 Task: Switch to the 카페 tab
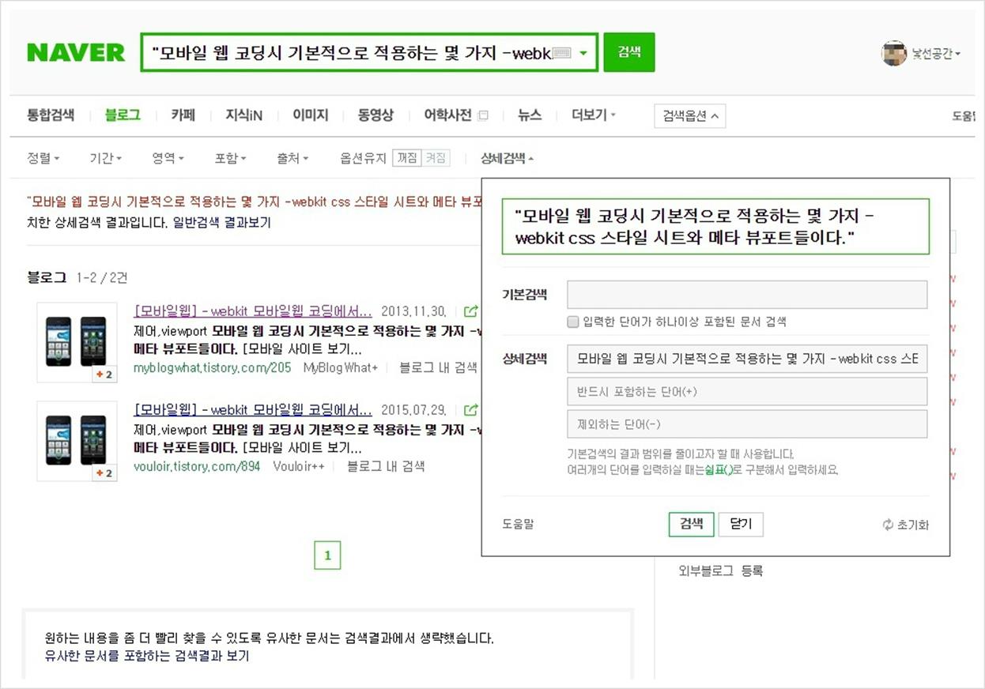coord(183,115)
